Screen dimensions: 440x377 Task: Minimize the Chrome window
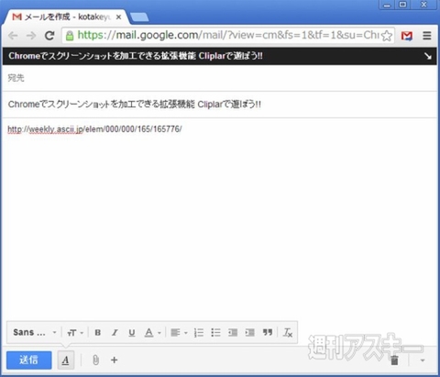[x=387, y=5]
